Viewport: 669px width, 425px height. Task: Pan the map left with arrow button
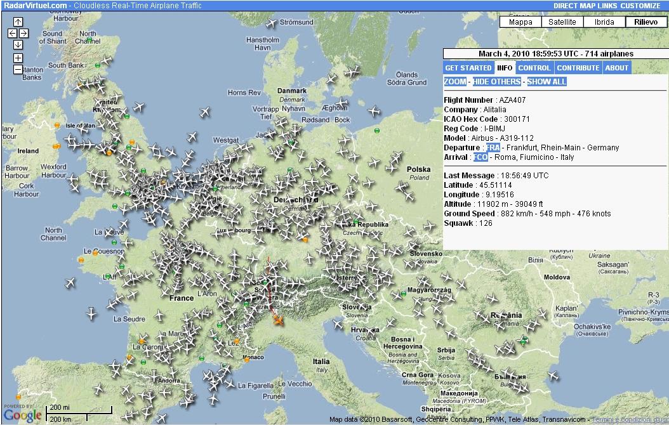point(12,33)
